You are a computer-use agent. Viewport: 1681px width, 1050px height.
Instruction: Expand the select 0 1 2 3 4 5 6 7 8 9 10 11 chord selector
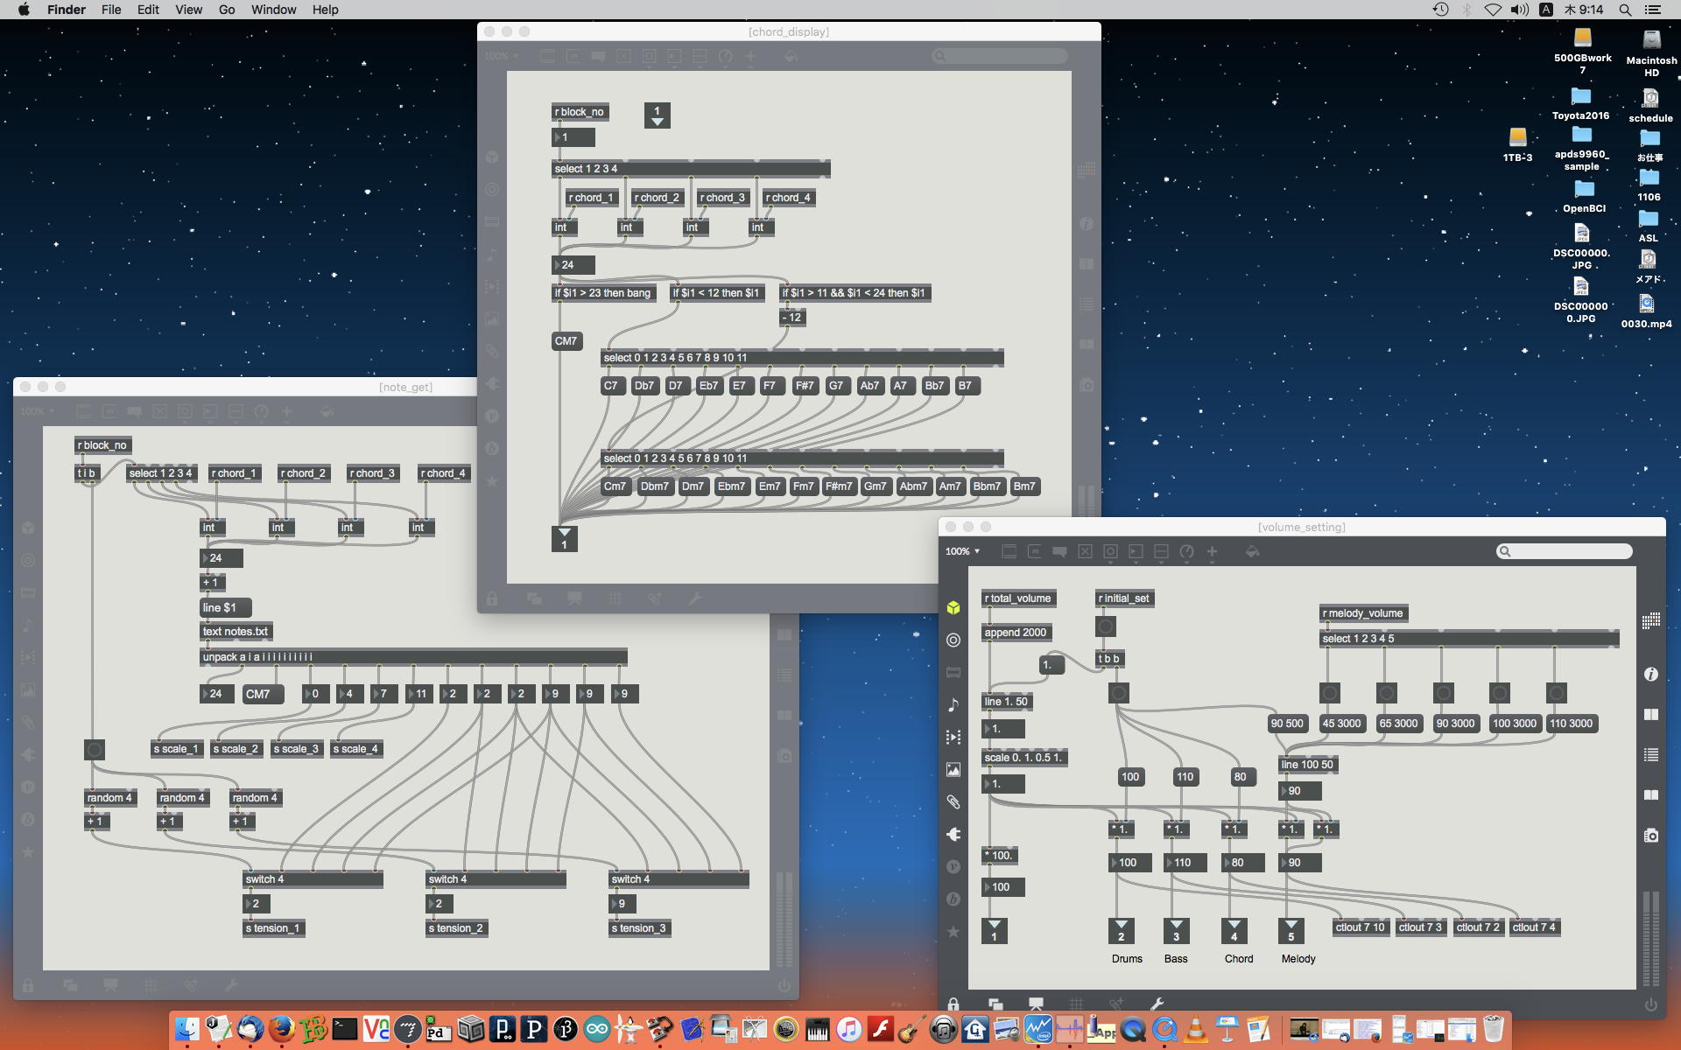(804, 357)
